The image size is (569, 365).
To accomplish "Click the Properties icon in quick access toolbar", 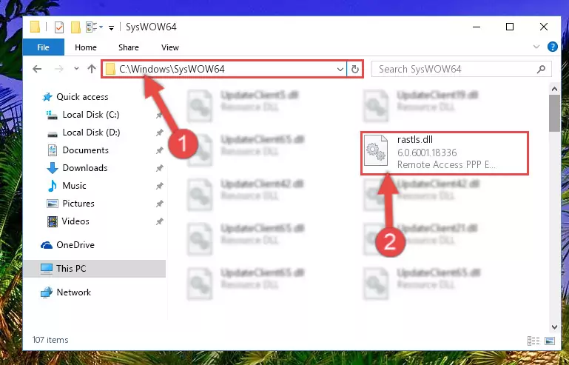I will pyautogui.click(x=58, y=27).
